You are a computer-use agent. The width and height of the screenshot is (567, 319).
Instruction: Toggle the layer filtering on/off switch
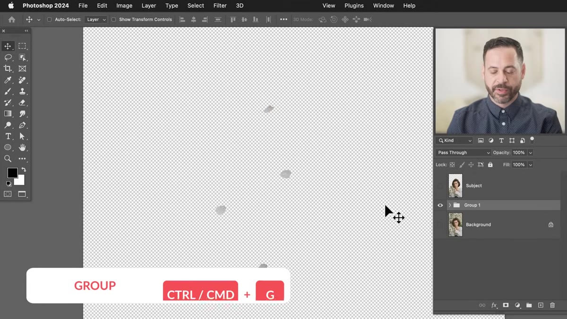(x=532, y=140)
